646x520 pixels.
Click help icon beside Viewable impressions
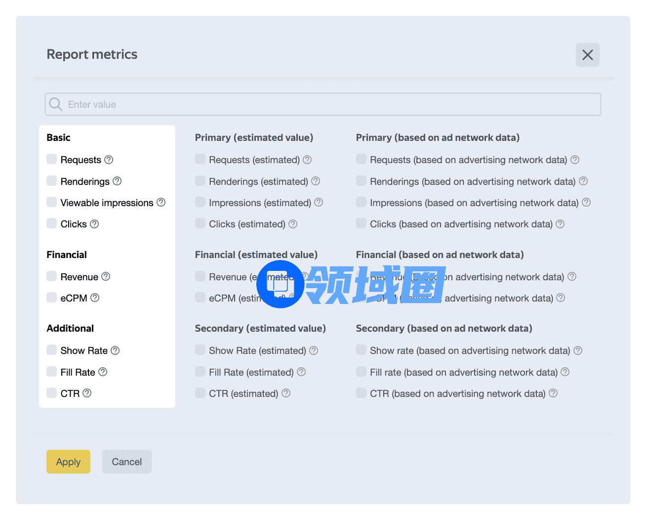(161, 203)
